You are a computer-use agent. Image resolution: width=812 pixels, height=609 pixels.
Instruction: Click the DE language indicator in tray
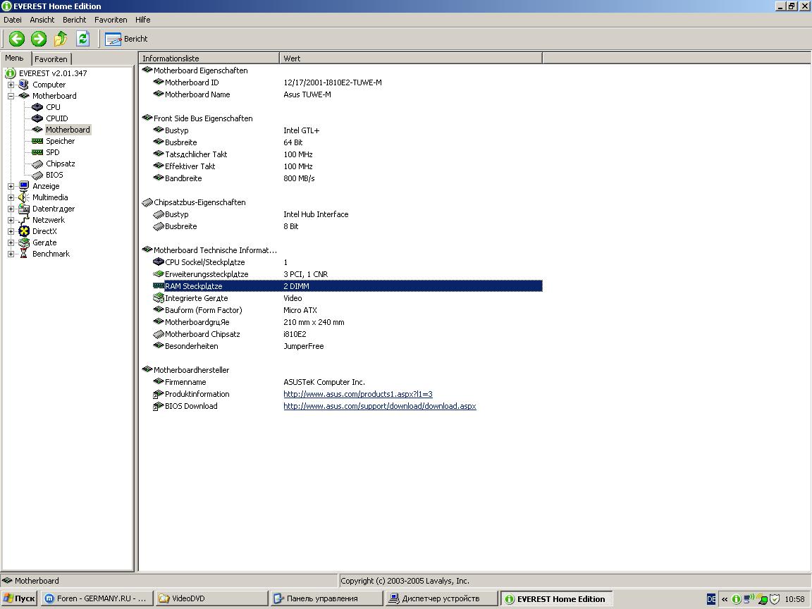pyautogui.click(x=711, y=599)
